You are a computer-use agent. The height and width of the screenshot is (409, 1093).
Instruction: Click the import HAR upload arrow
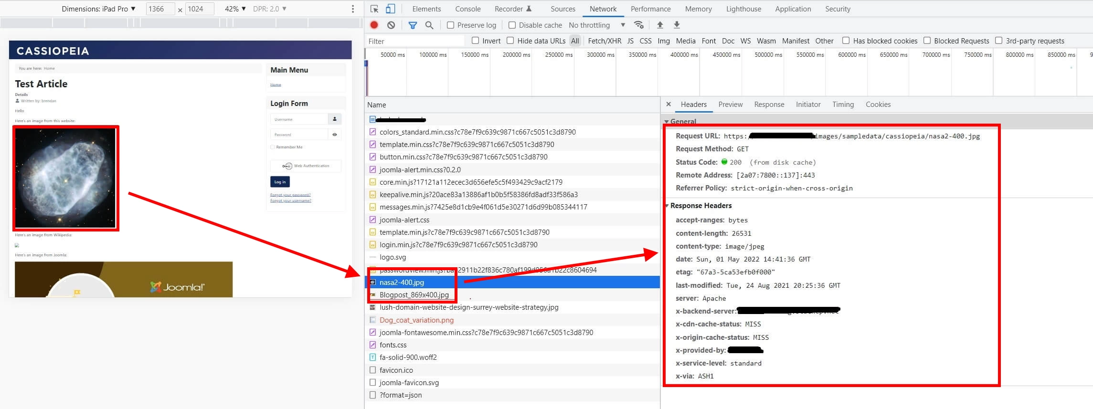tap(660, 25)
